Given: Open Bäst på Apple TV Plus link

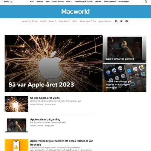Looking at the screenshot, I should pyautogui.click(x=88, y=21).
